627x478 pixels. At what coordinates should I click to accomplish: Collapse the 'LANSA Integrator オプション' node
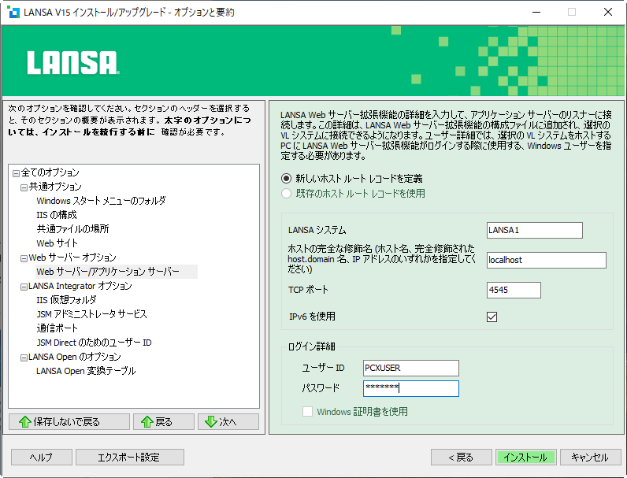[24, 287]
